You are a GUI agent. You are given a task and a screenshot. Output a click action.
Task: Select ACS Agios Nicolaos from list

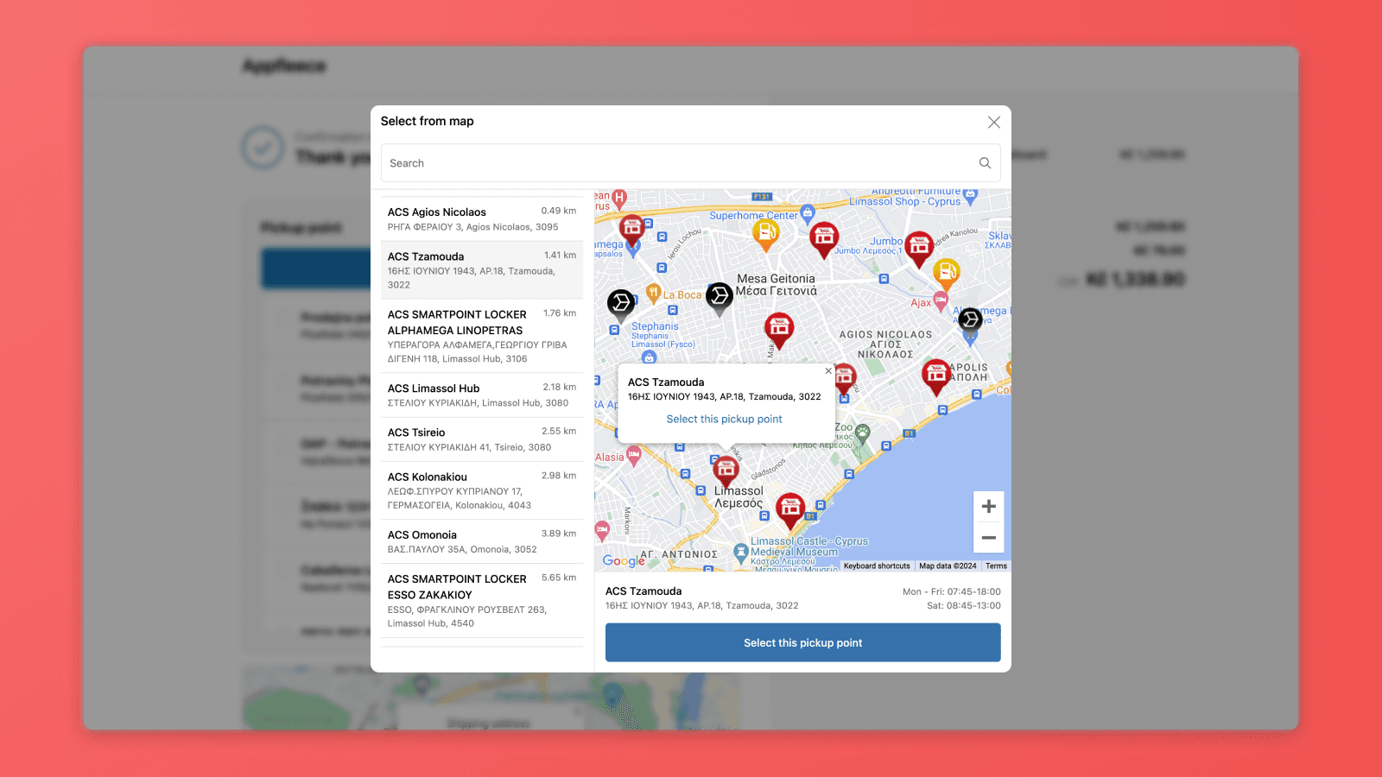[x=482, y=219]
